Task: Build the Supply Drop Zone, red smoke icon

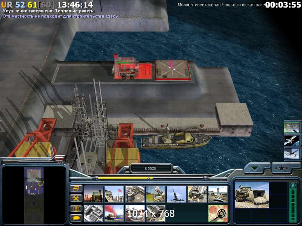Action: [114, 213]
